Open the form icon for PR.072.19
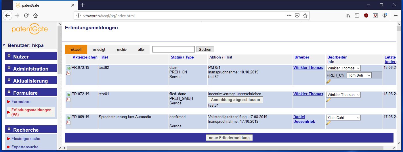The image size is (403, 152). 68,94
